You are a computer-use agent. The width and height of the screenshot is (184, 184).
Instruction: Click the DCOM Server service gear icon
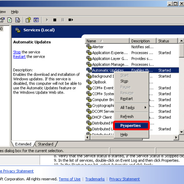(x=89, y=111)
